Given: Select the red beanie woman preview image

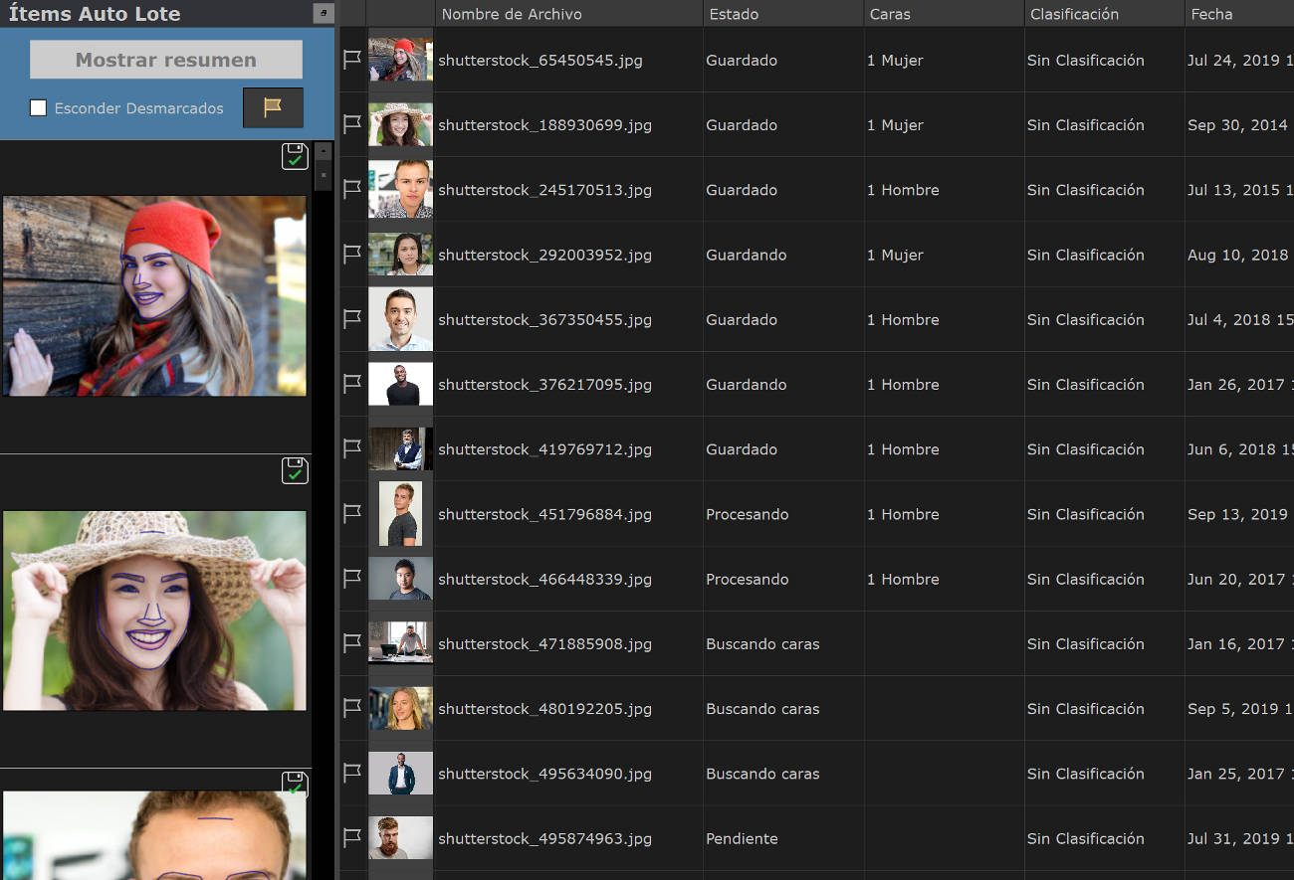Looking at the screenshot, I should click(x=154, y=295).
